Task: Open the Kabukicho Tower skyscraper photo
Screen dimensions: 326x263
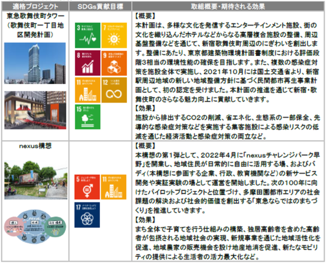Action: (34, 64)
